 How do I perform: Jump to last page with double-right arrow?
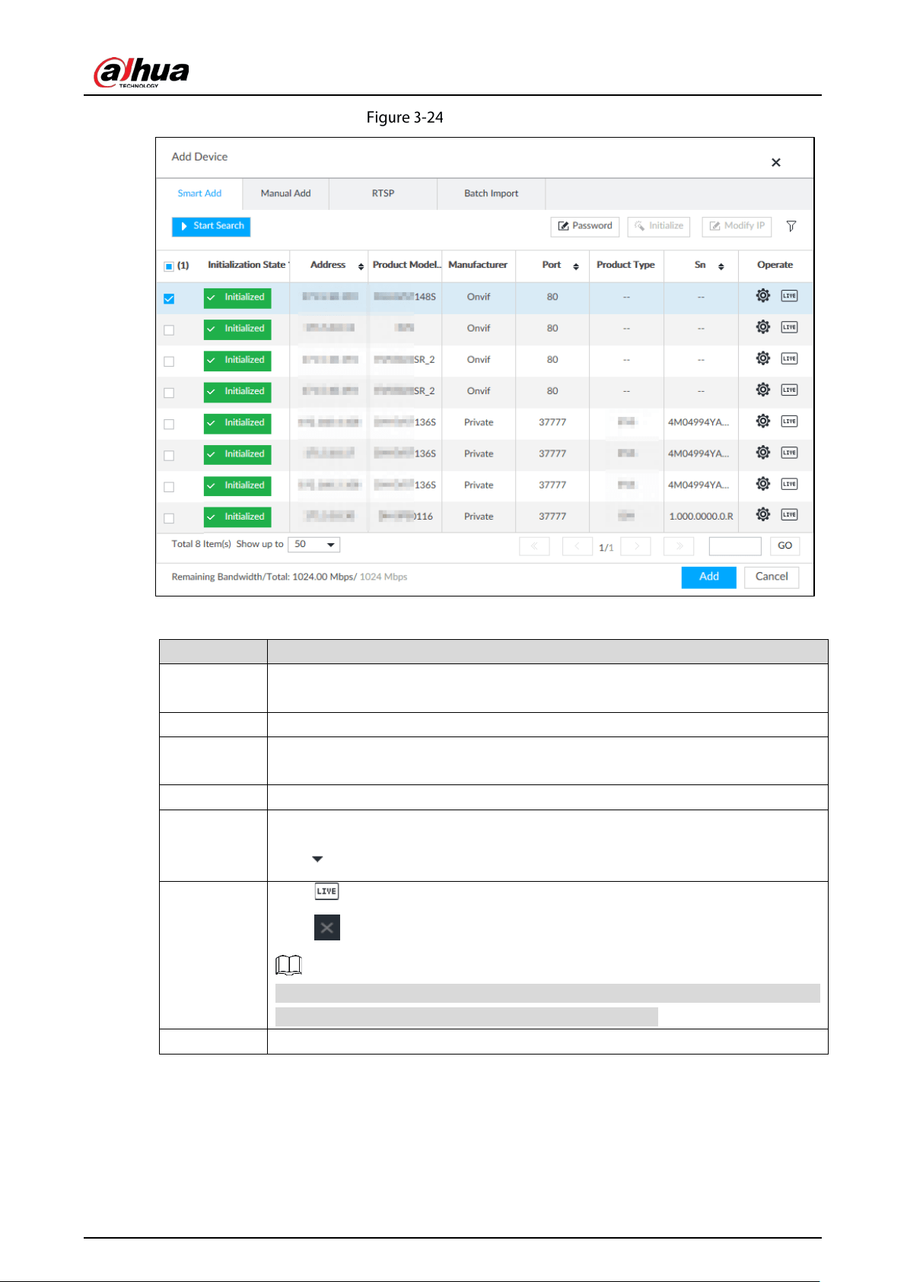tap(679, 546)
